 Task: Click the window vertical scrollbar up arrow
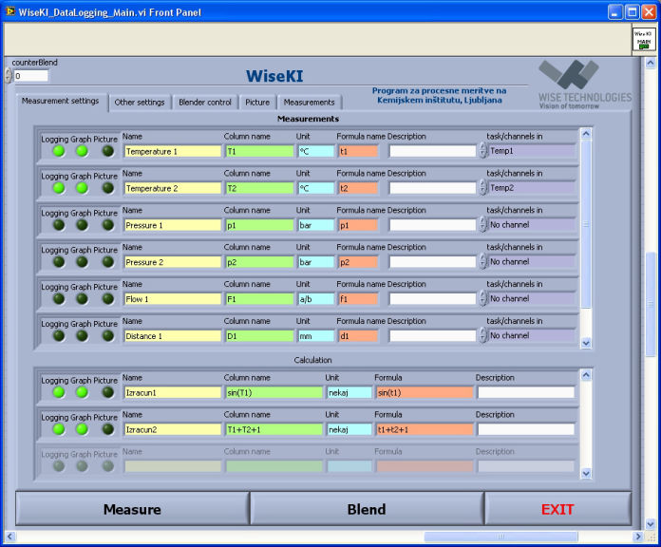coord(651,64)
